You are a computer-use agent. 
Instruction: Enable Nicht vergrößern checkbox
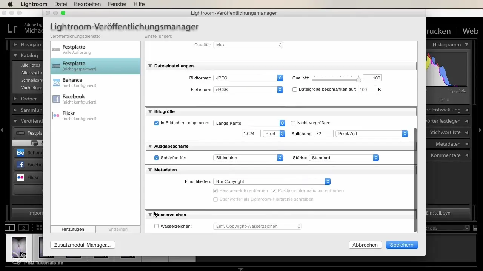[x=293, y=123]
